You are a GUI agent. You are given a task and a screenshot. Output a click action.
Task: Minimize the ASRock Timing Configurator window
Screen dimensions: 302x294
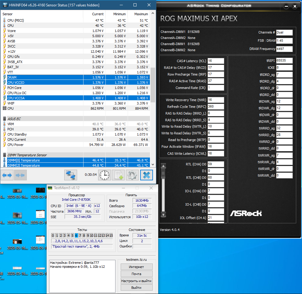pos(286,6)
